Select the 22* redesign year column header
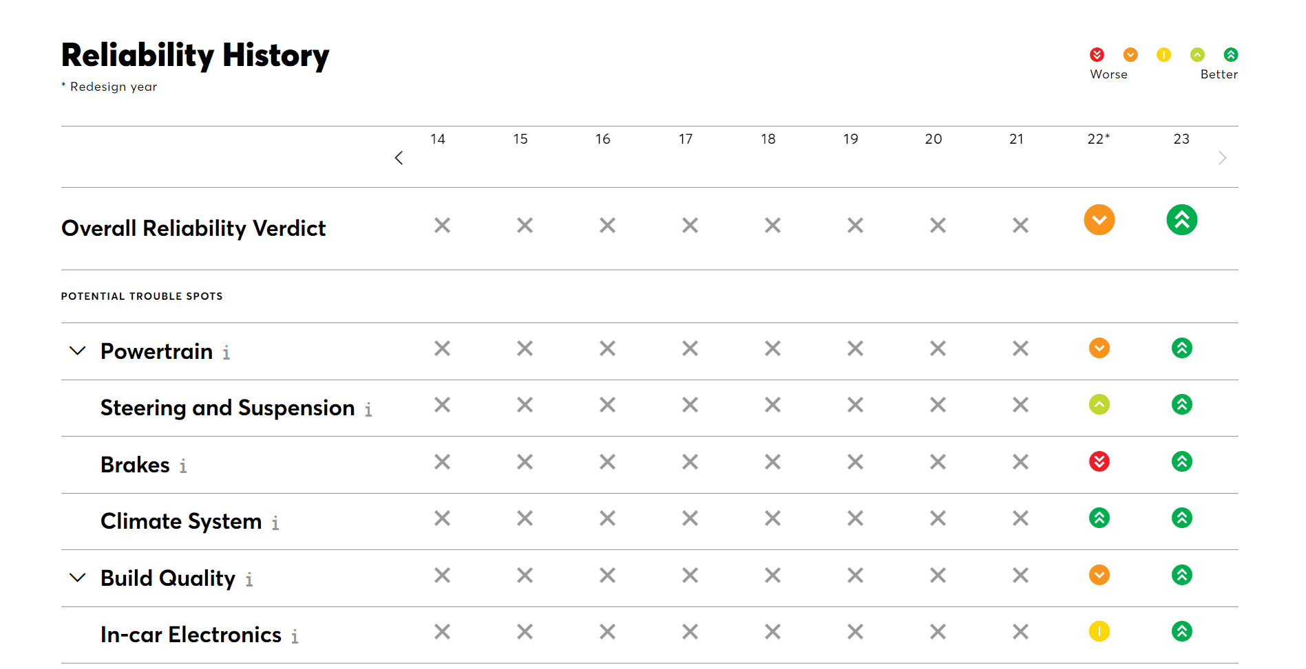1306x669 pixels. (1098, 139)
